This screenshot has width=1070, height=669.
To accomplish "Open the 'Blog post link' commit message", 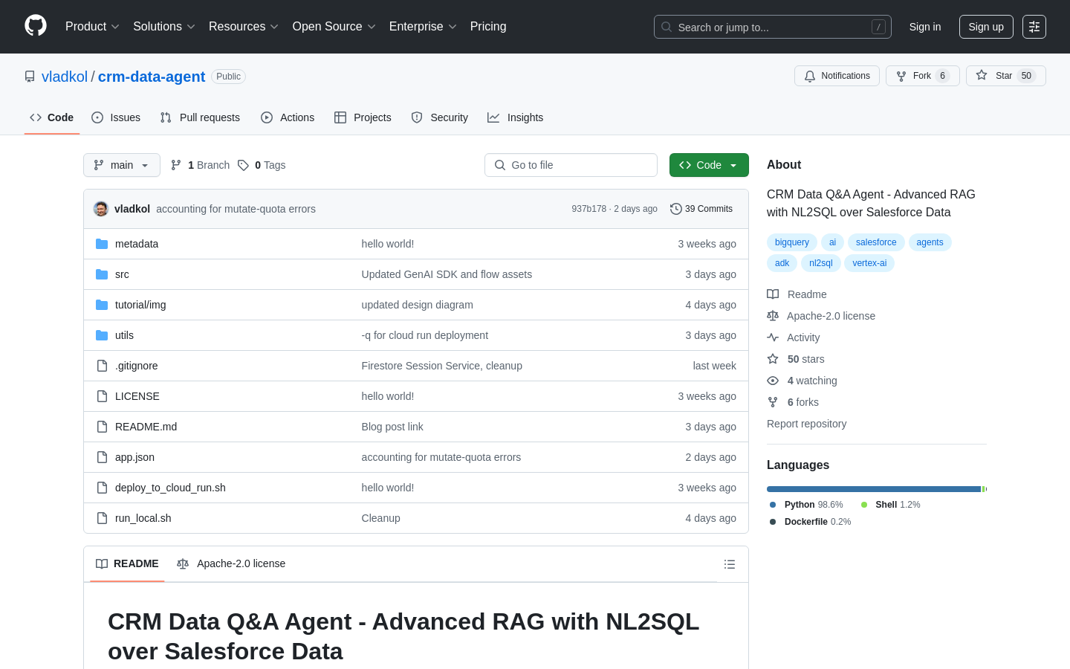I will [392, 427].
